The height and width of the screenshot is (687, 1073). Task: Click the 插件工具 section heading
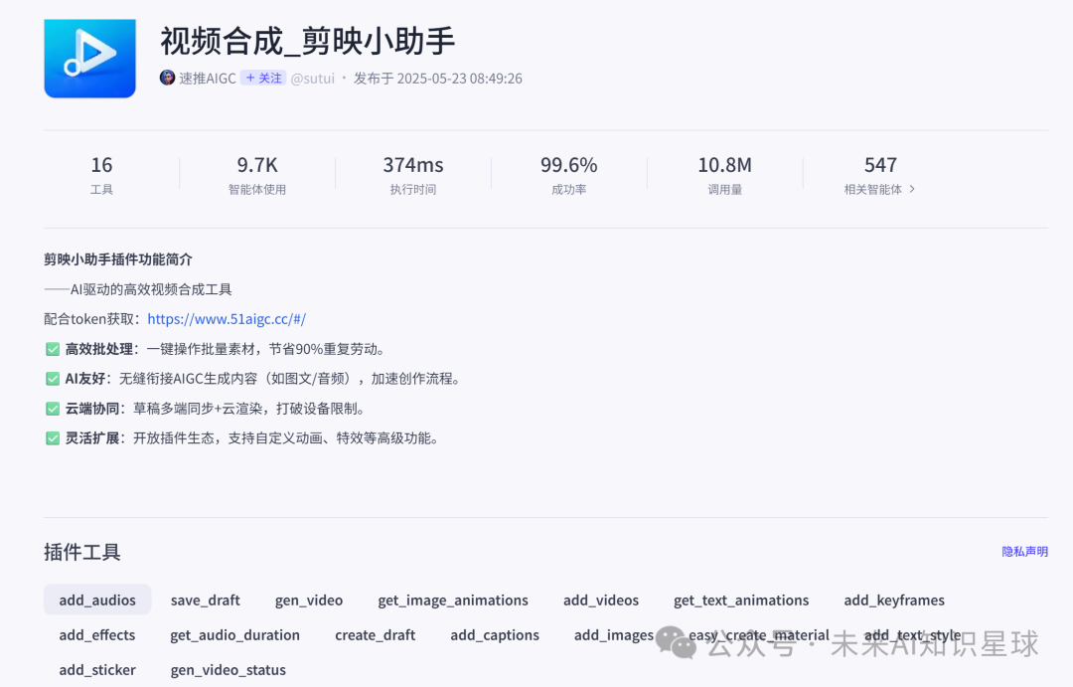pyautogui.click(x=82, y=552)
